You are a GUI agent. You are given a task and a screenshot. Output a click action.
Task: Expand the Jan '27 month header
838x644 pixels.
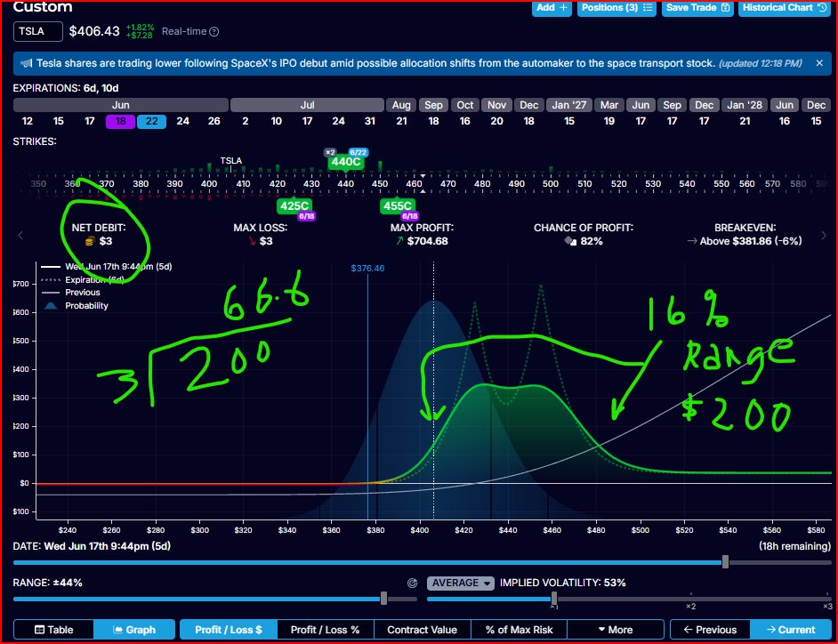pyautogui.click(x=569, y=105)
